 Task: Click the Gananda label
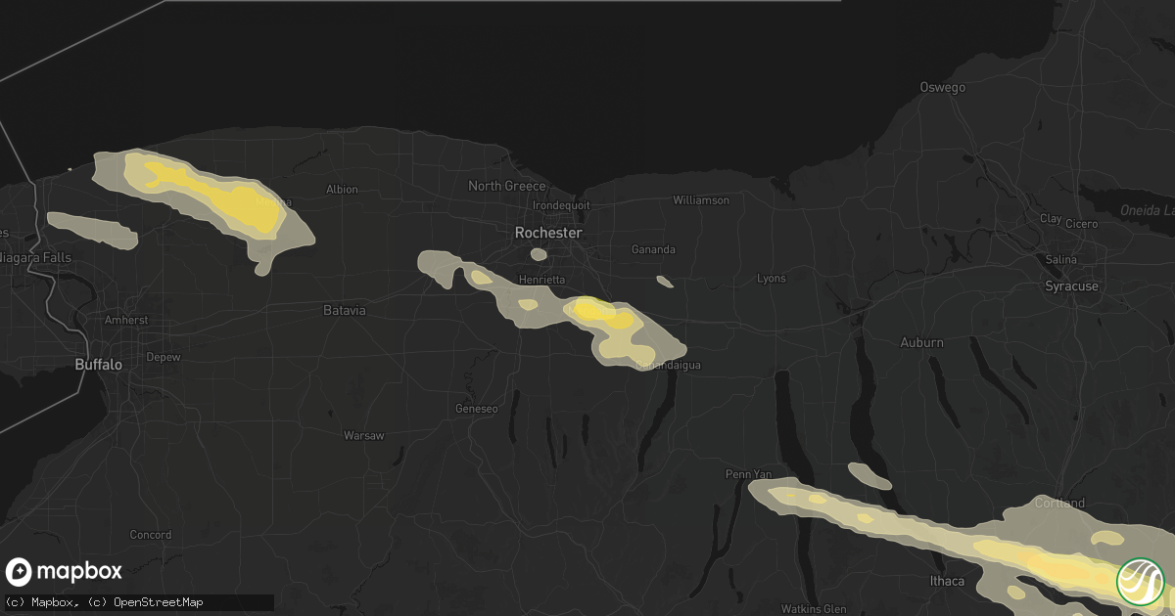[x=653, y=250]
